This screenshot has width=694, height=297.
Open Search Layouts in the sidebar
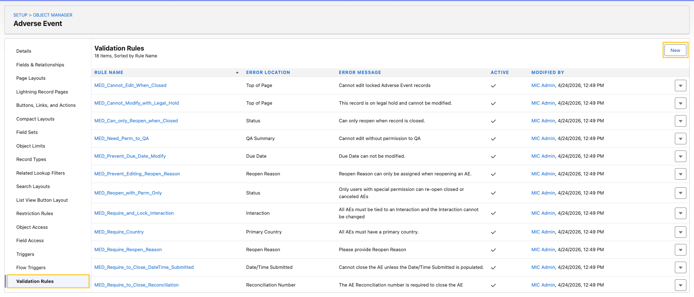point(33,187)
